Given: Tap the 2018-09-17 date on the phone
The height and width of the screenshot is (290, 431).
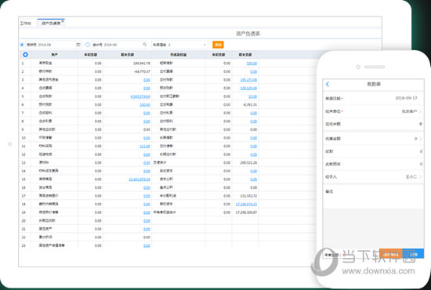Looking at the screenshot, I should pos(406,98).
